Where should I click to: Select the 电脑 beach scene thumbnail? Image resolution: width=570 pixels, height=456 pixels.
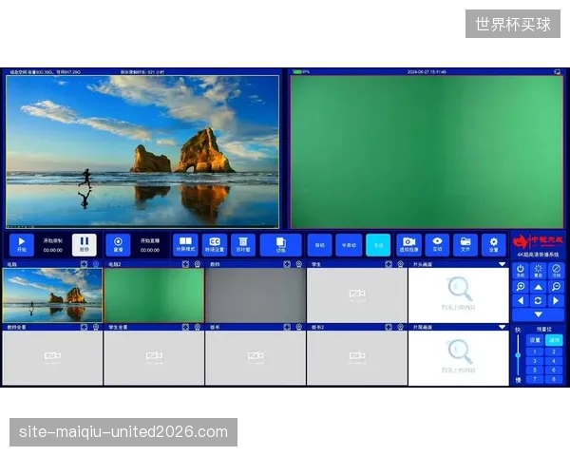[52, 295]
